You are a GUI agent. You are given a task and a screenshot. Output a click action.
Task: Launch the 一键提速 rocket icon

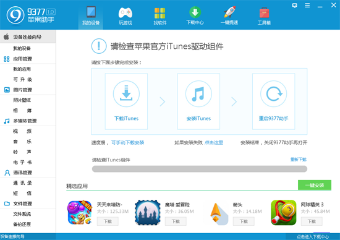(x=229, y=12)
